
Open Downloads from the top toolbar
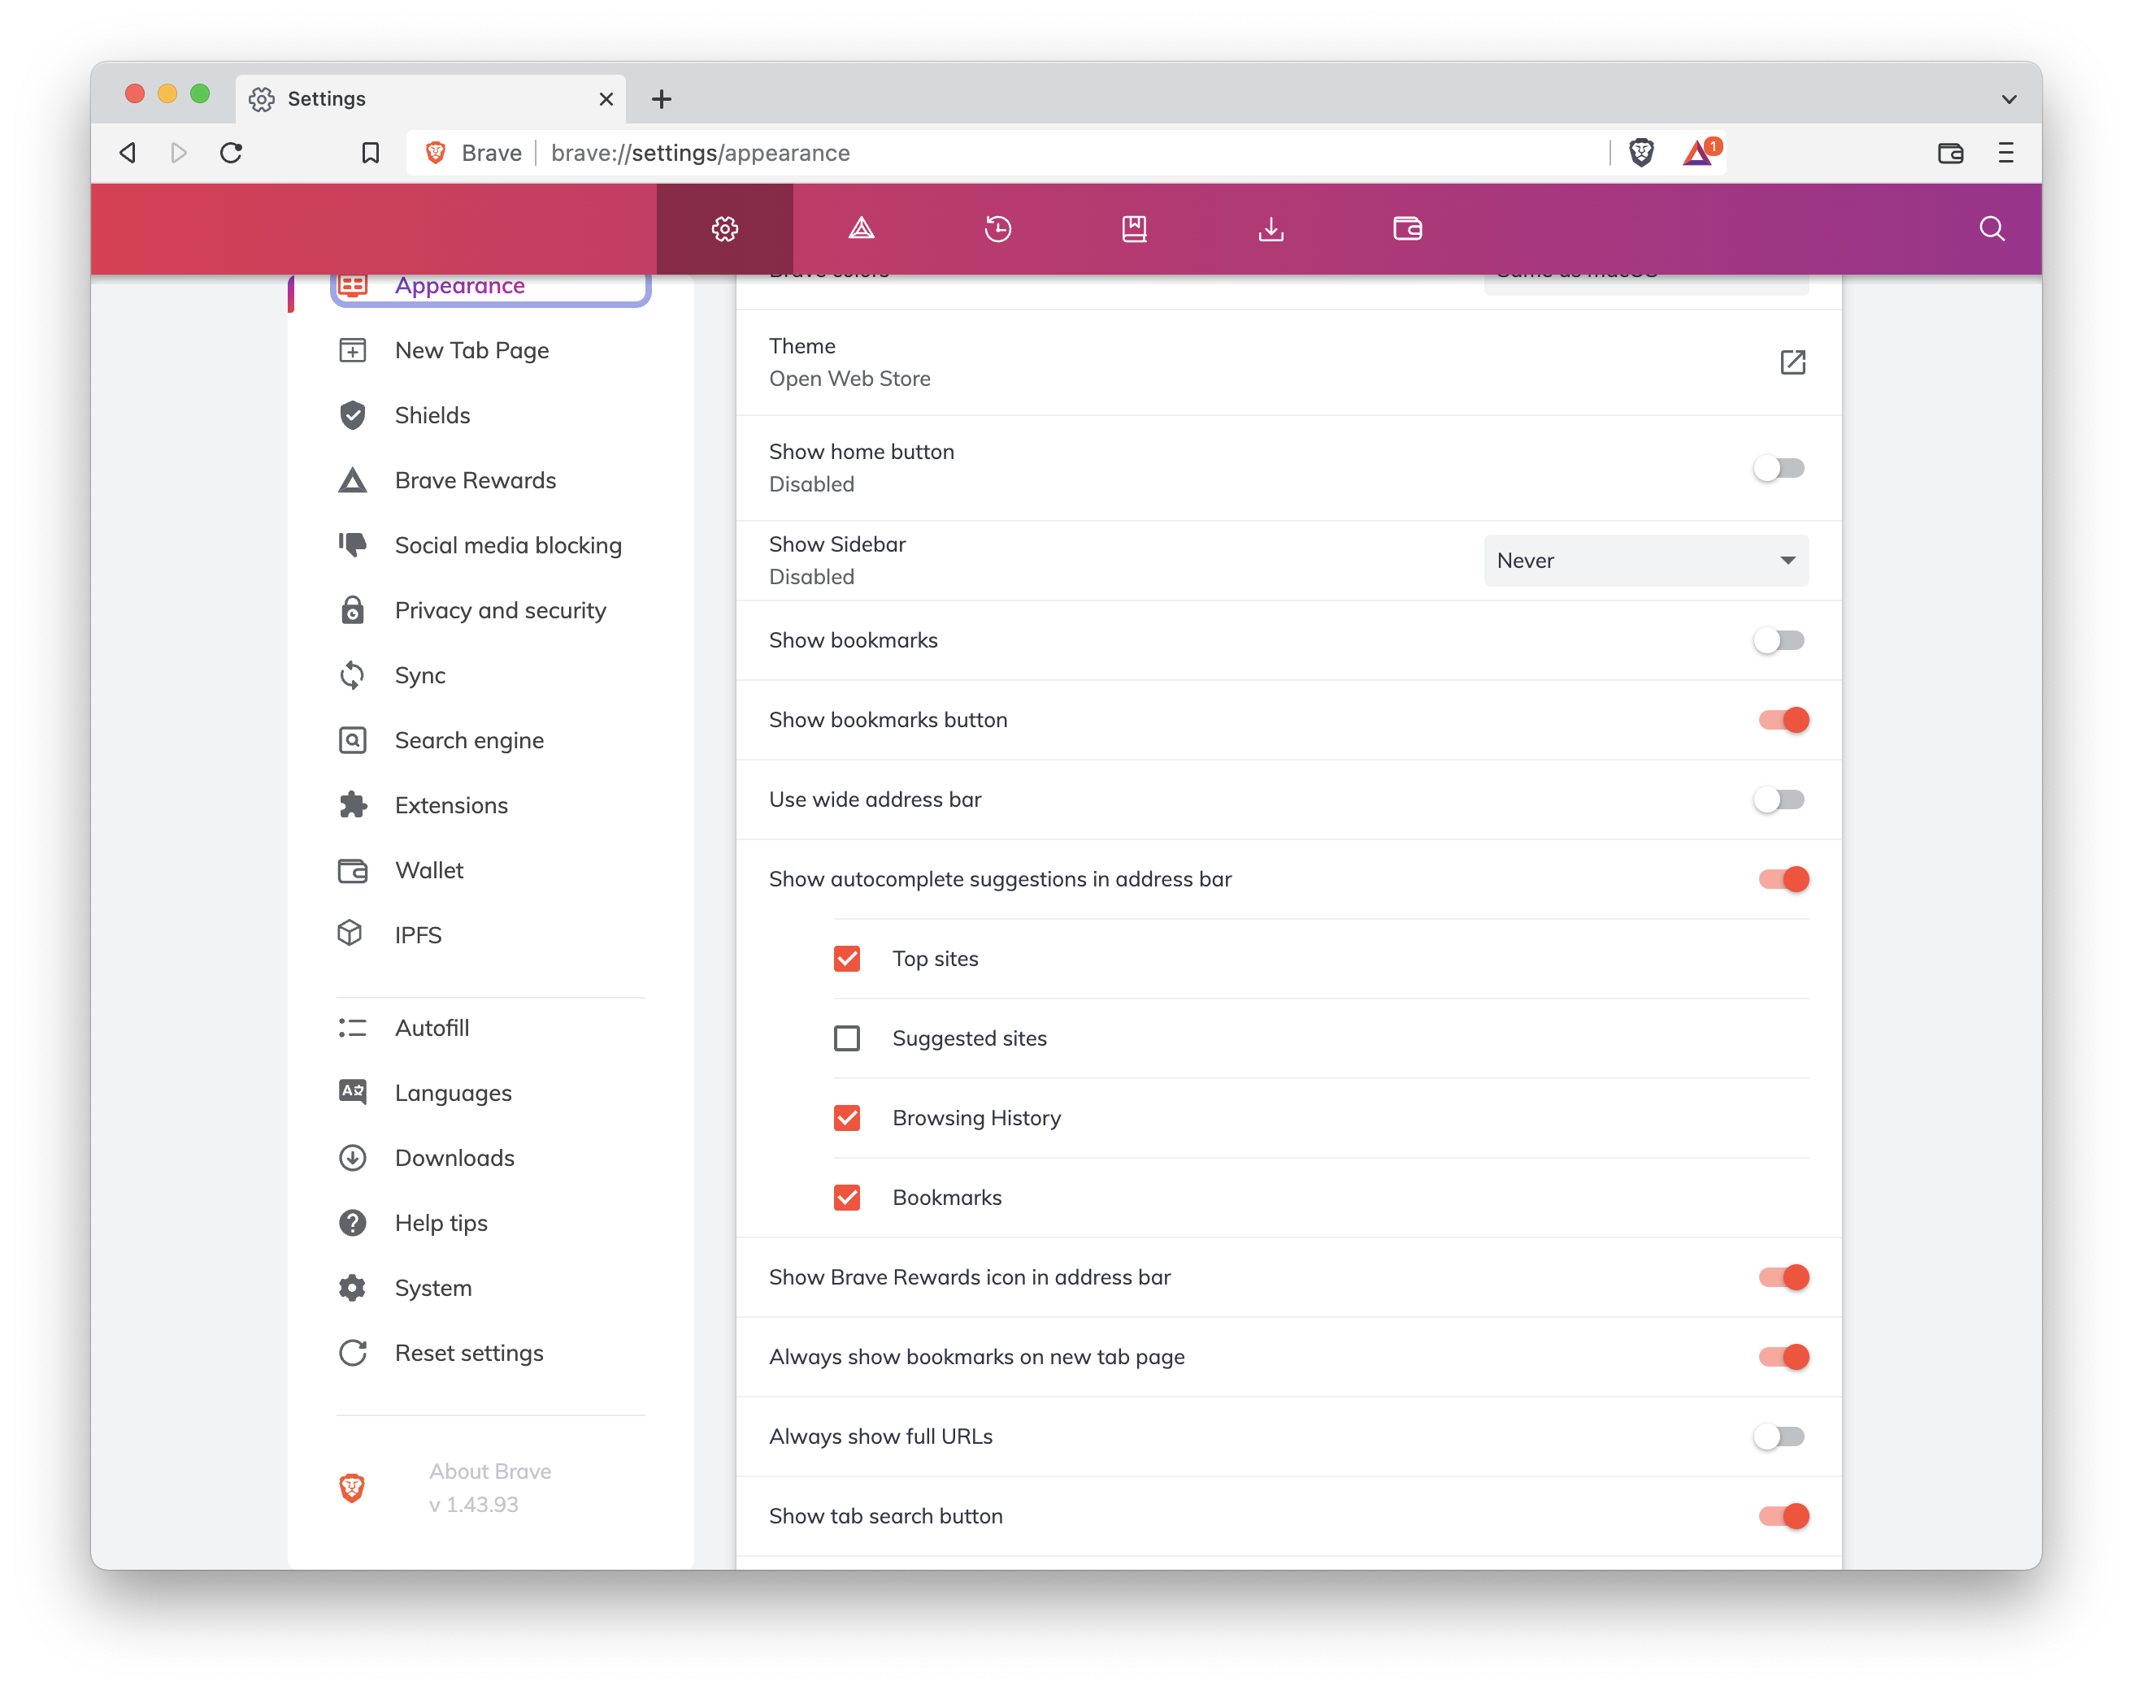click(x=1271, y=228)
